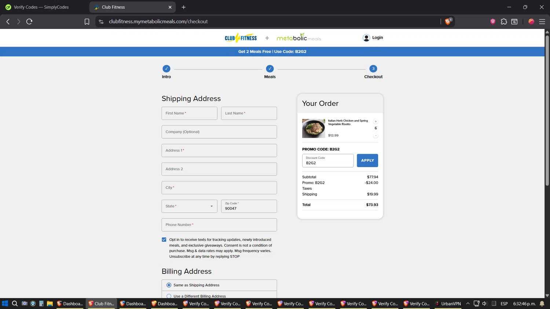Bookmark this page with the bookmark icon

tap(87, 22)
